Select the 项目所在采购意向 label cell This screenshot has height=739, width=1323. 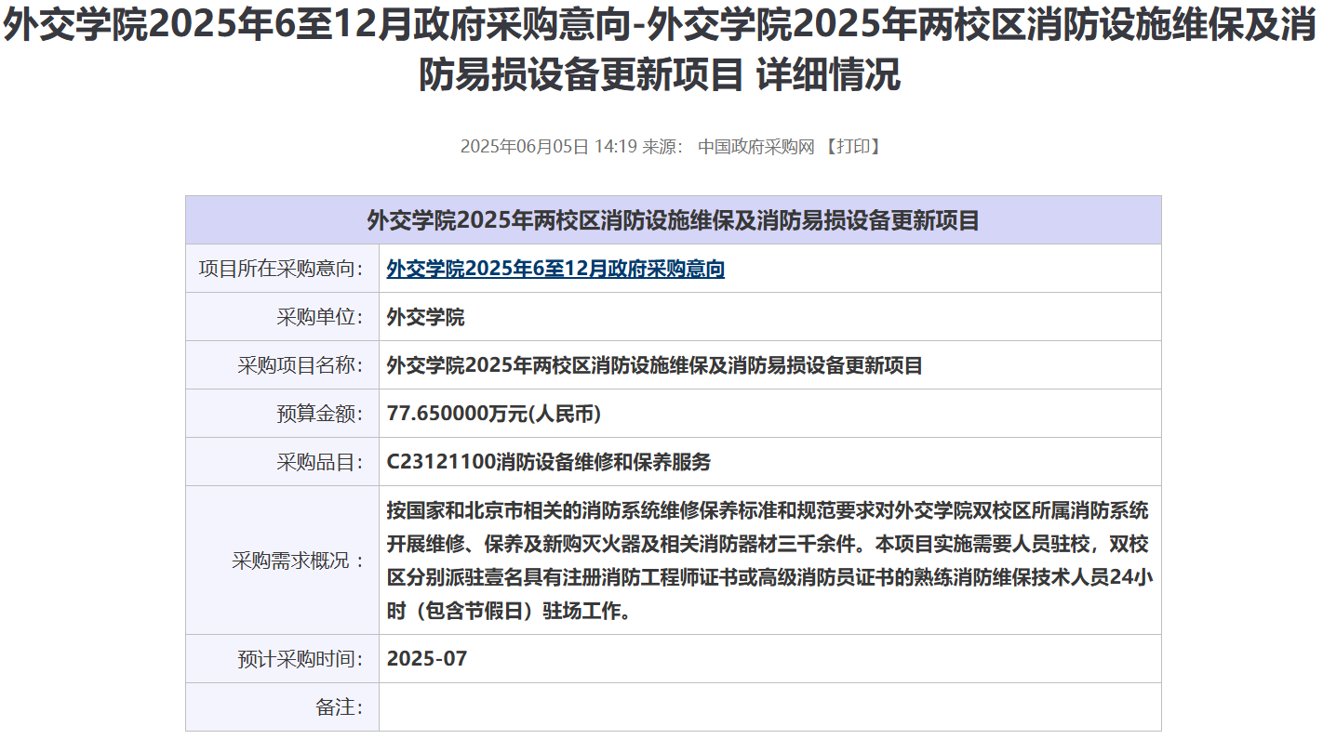281,270
